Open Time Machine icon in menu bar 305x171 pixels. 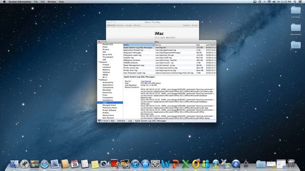tap(260, 1)
